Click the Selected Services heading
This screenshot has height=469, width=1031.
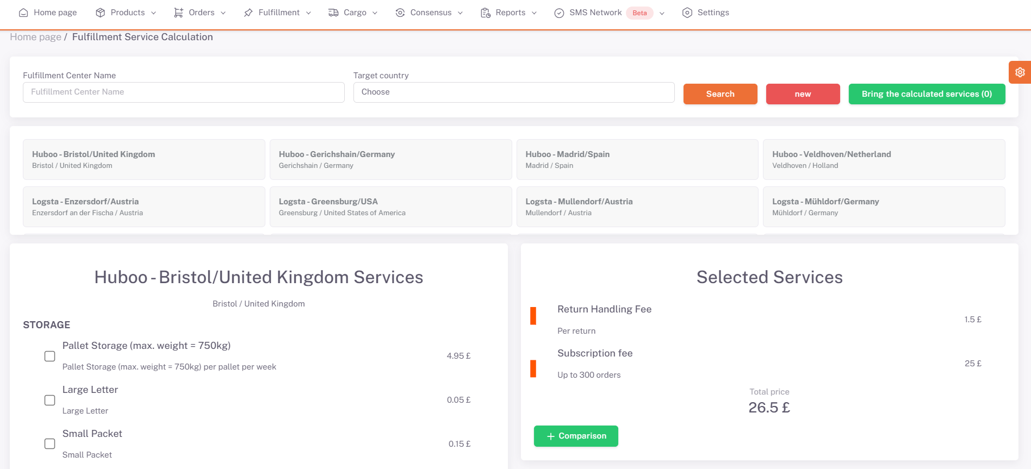(x=769, y=277)
